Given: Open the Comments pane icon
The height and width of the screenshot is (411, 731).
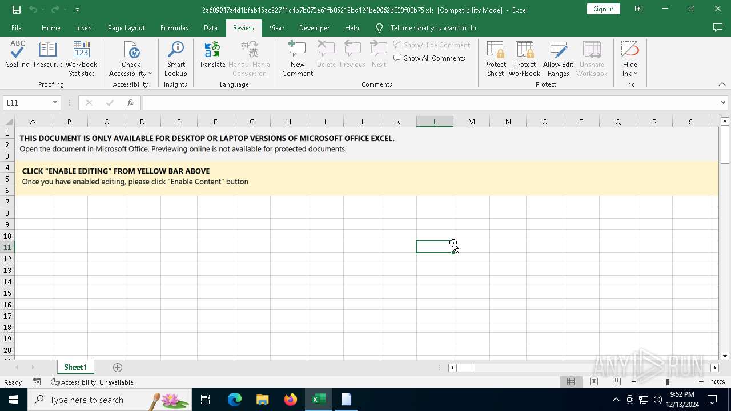Looking at the screenshot, I should tap(718, 28).
